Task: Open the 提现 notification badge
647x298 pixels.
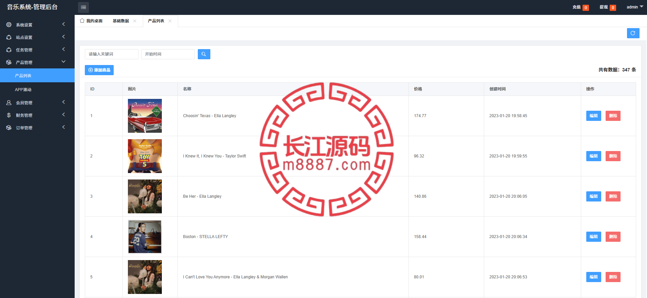Action: point(613,7)
